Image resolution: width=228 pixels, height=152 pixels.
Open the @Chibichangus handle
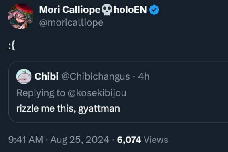point(96,76)
